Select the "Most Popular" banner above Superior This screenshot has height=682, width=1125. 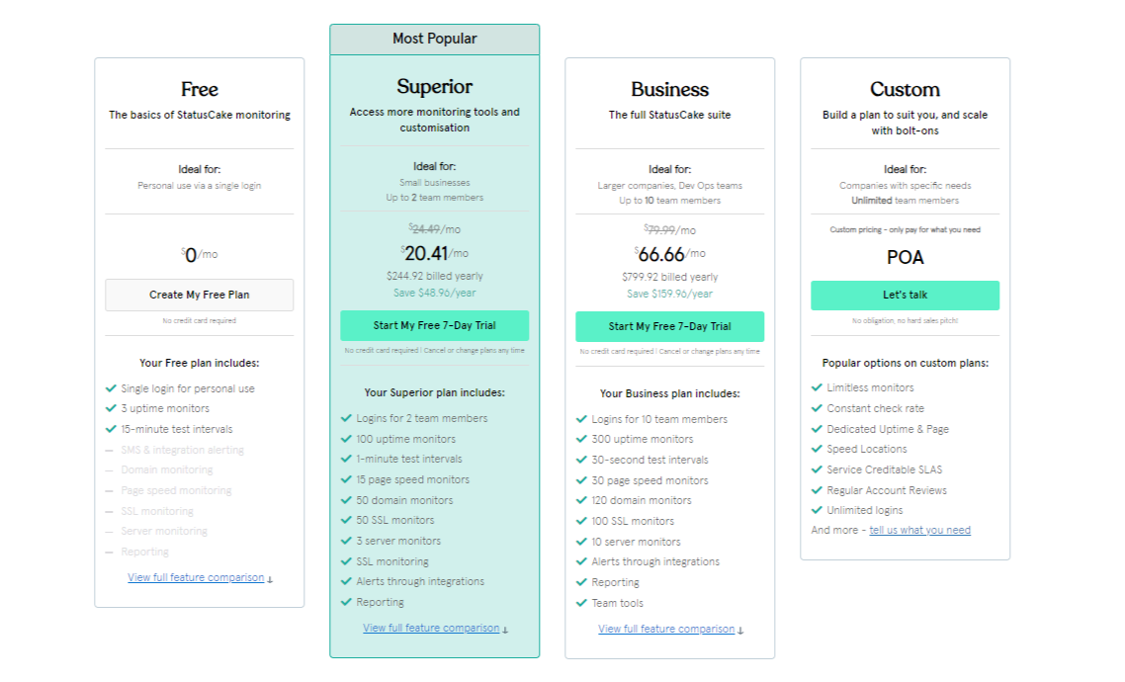pyautogui.click(x=435, y=39)
